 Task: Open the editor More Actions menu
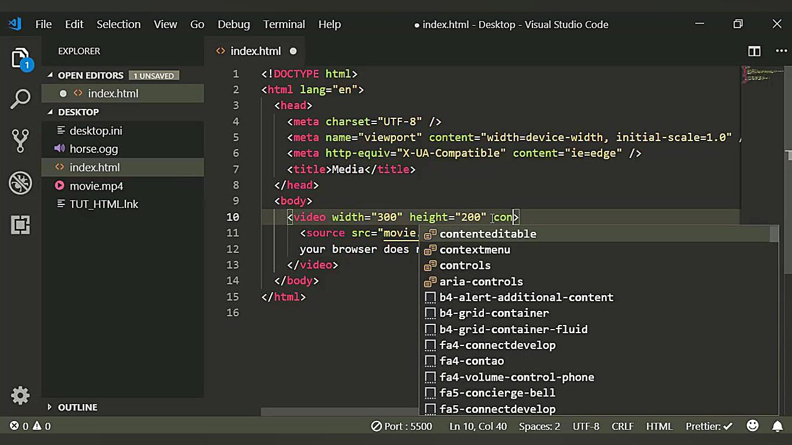click(781, 51)
